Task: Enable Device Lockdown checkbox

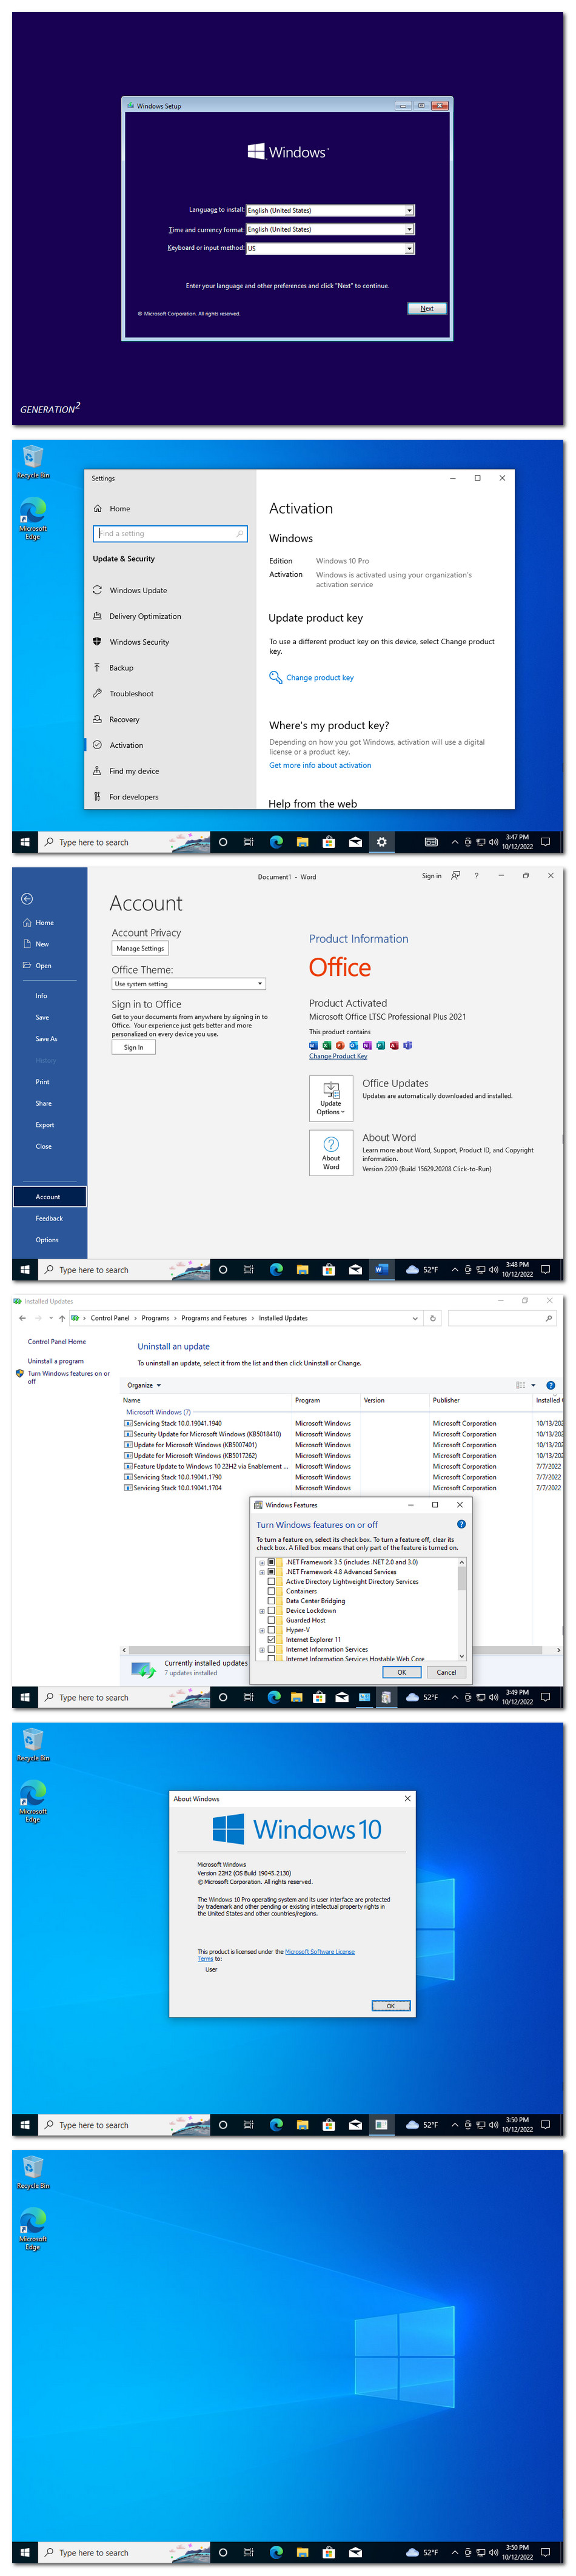Action: (271, 1610)
